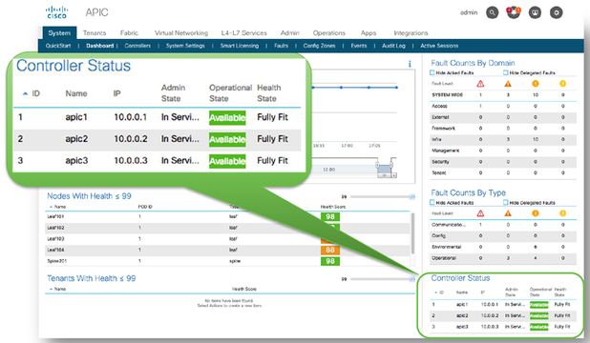
Task: Click the Operational fault type row
Action: tap(503, 258)
